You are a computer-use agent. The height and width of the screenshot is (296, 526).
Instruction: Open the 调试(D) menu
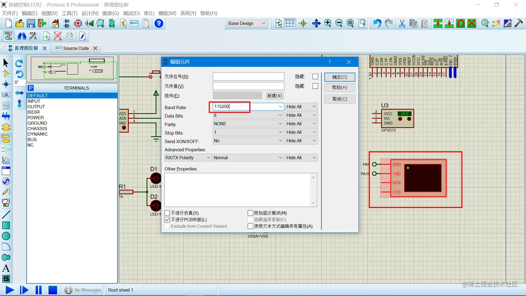click(131, 13)
